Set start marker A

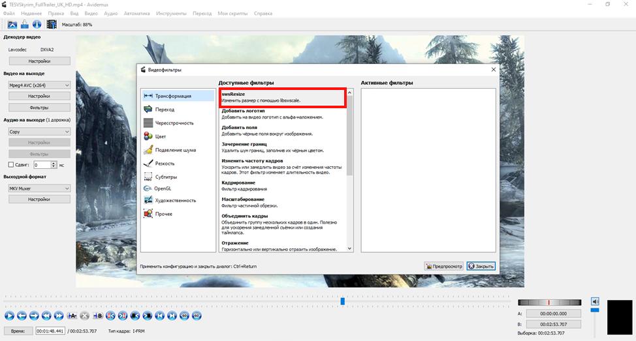(x=72, y=316)
